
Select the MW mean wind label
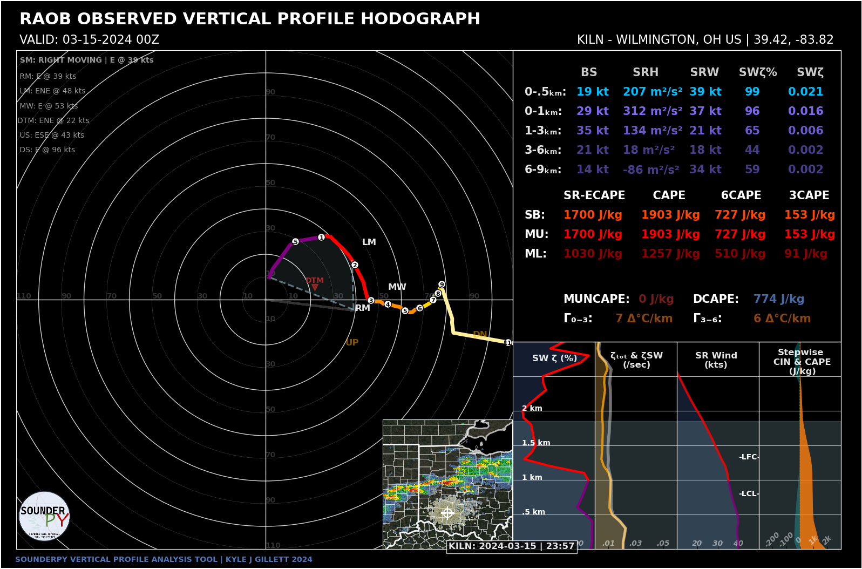pyautogui.click(x=397, y=287)
